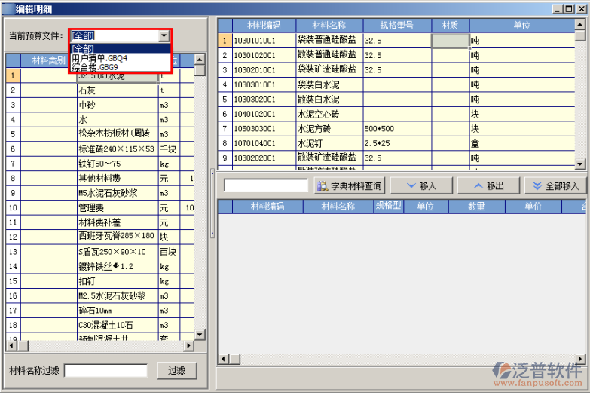Viewport: 590px width, 395px height.
Task: Click the 字典材料查询 dictionary search button
Action: (349, 185)
